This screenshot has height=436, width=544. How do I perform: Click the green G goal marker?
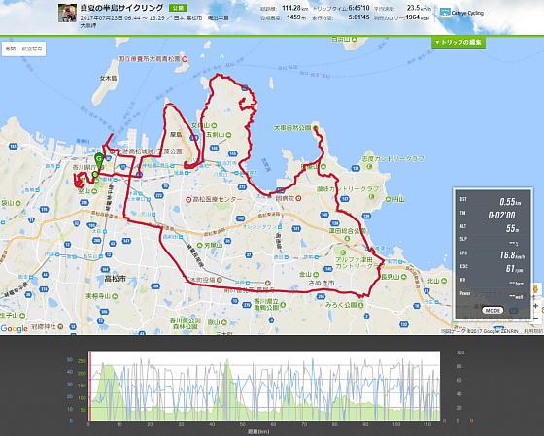click(99, 160)
